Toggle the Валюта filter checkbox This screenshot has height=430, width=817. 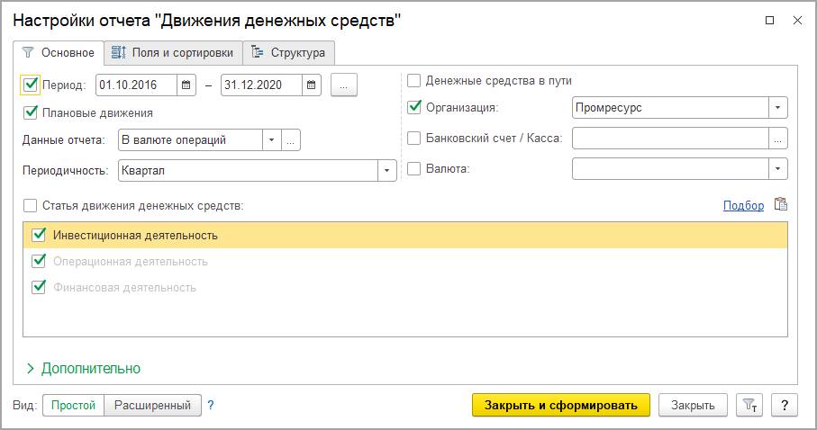point(414,168)
